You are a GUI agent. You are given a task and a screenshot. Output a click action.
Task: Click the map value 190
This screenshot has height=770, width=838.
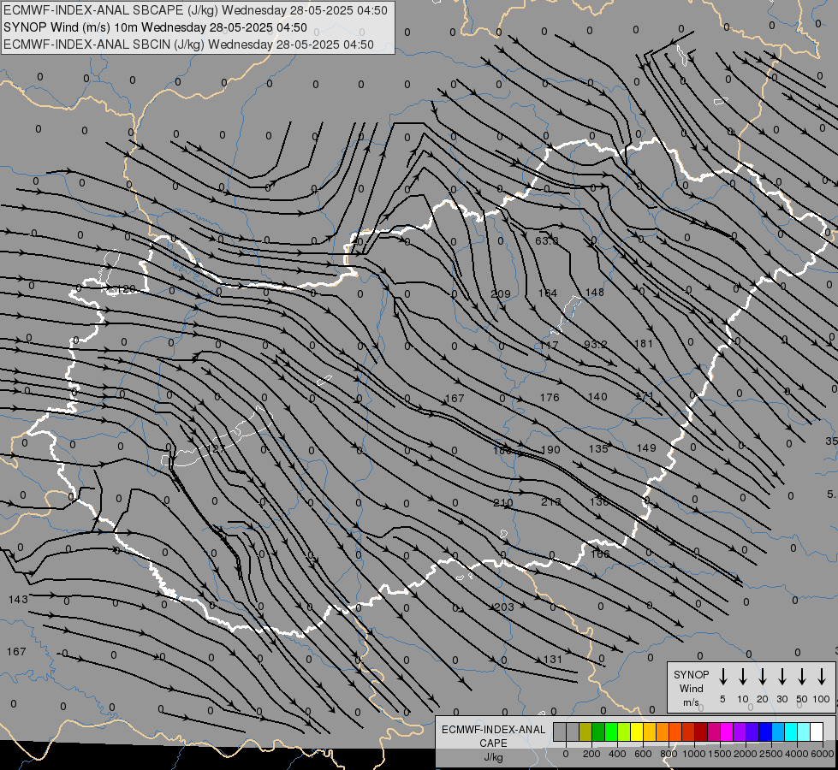550,450
